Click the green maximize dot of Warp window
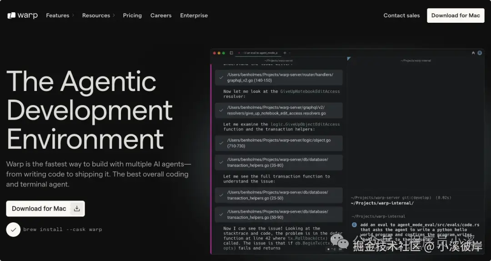The height and width of the screenshot is (261, 491). tap(224, 53)
